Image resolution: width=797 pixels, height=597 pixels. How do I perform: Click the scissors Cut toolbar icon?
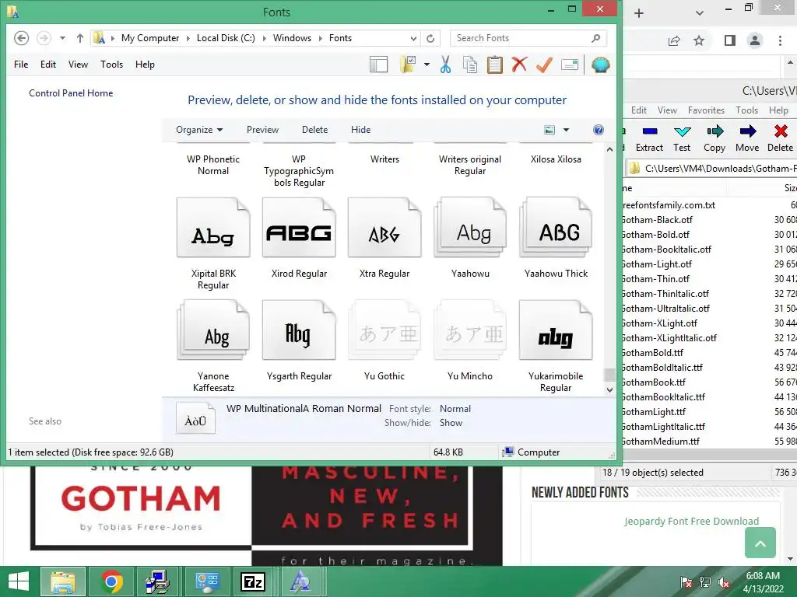pyautogui.click(x=445, y=65)
